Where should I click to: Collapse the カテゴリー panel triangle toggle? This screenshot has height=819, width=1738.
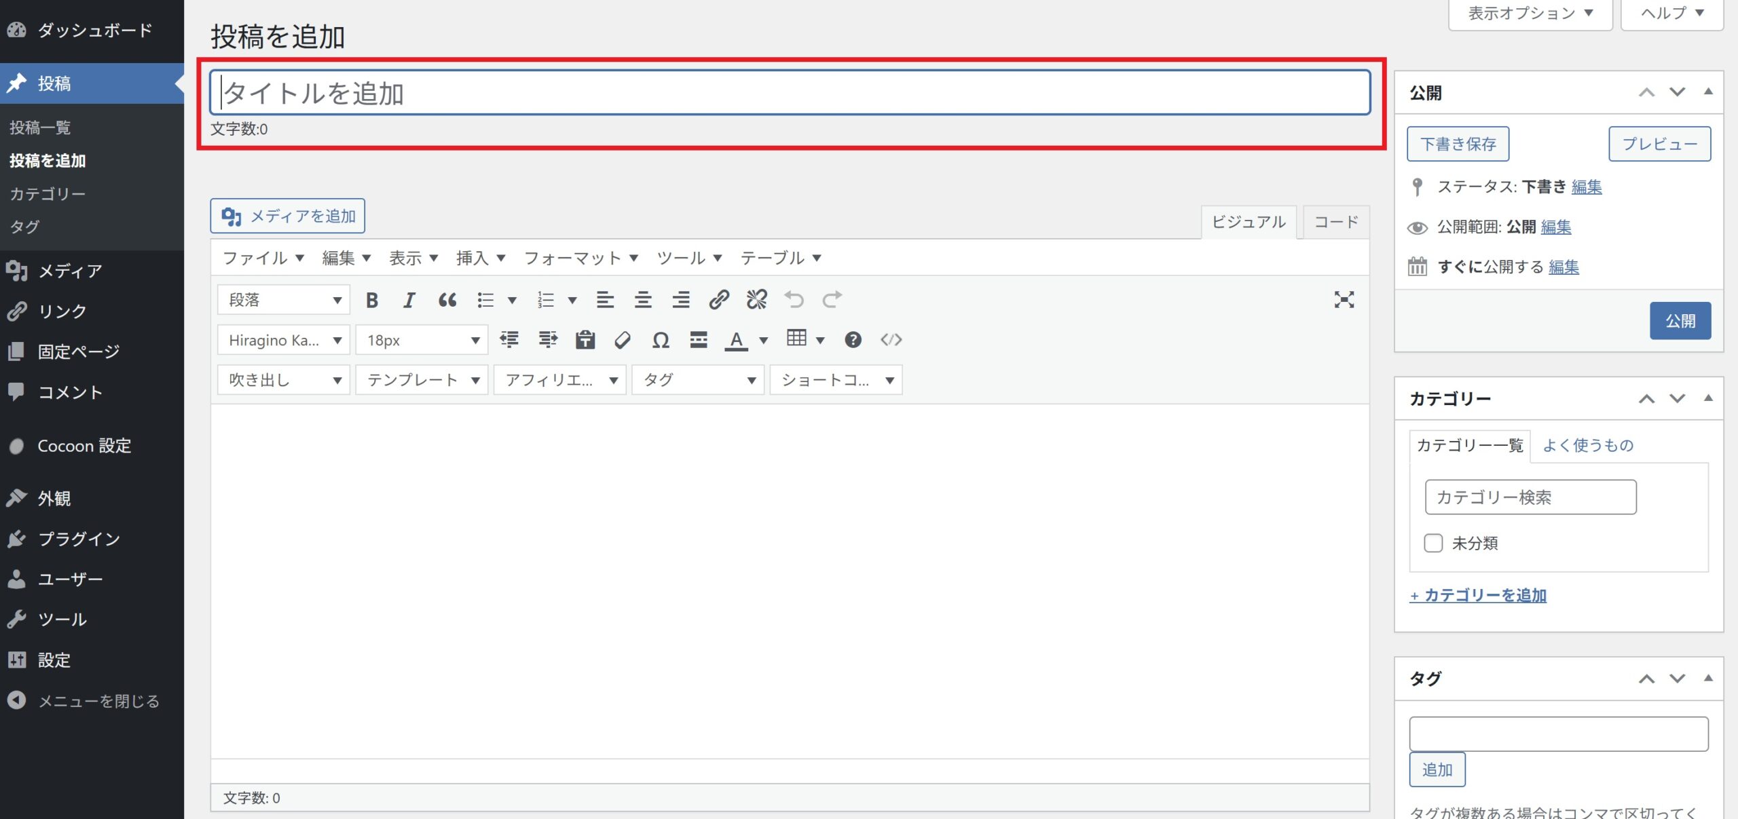(x=1708, y=398)
